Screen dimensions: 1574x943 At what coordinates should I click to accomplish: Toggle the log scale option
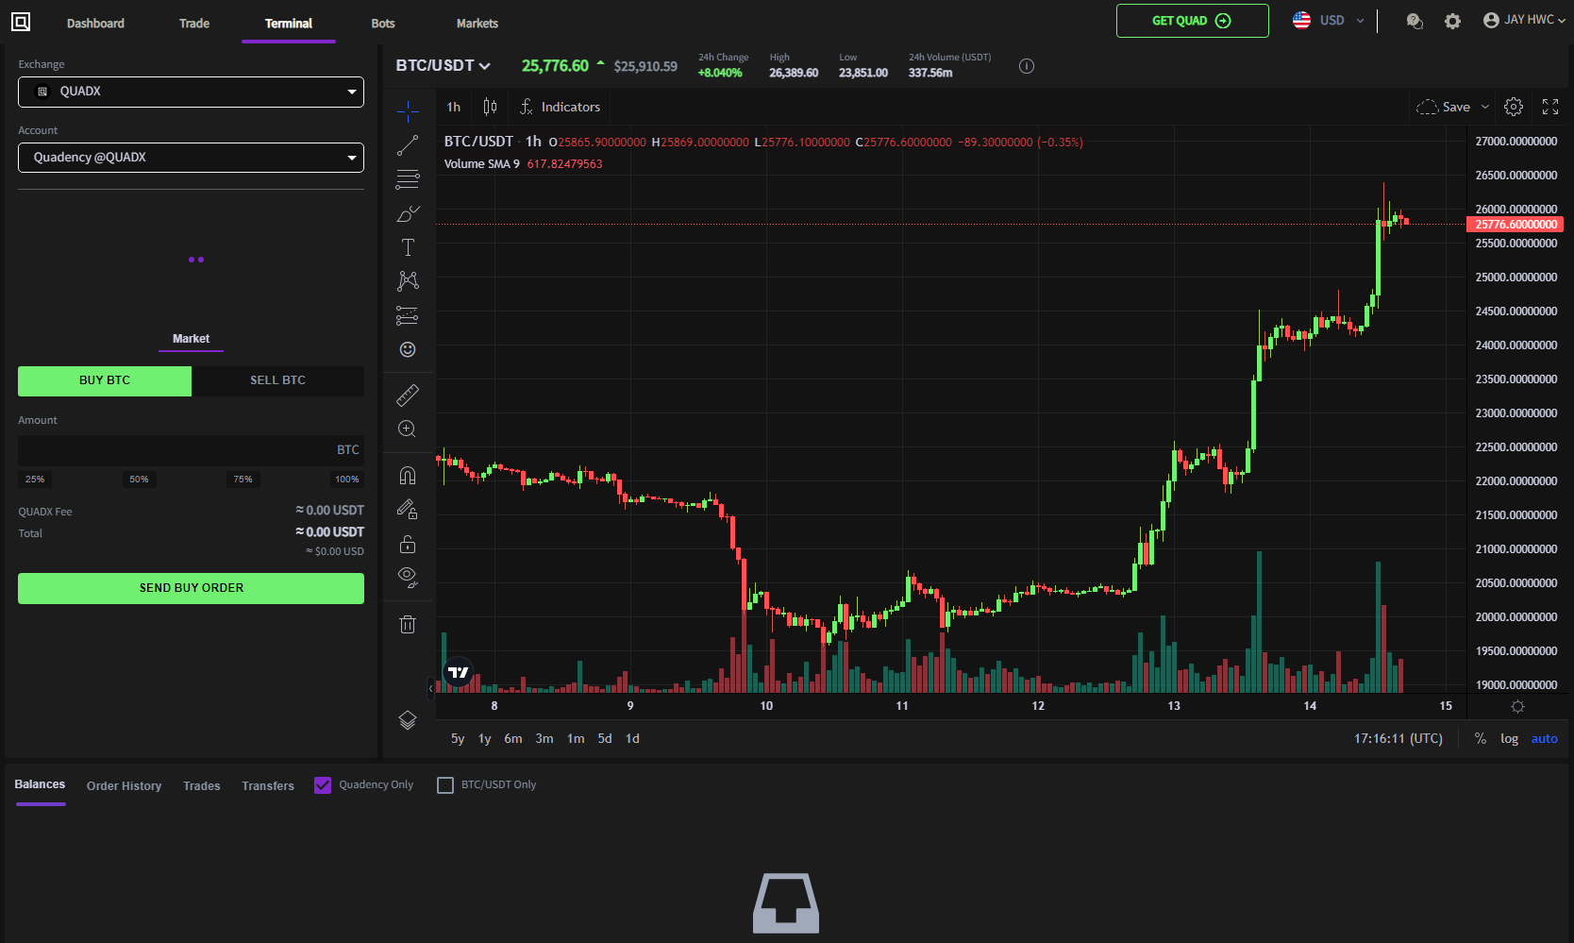[x=1509, y=739]
